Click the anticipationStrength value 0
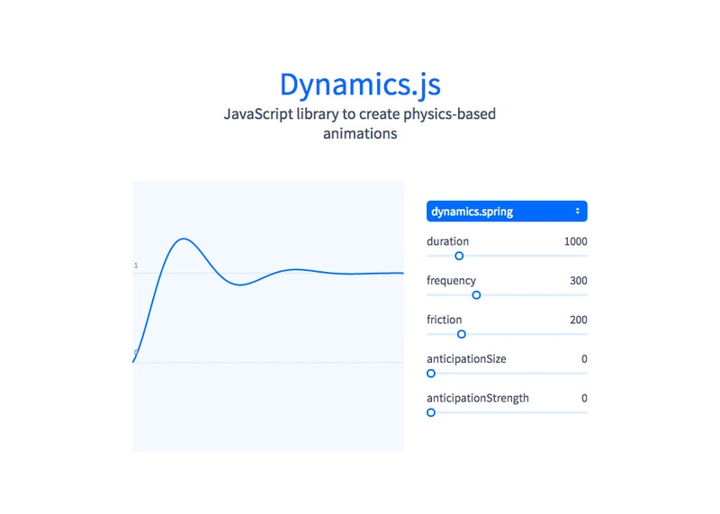720x514 pixels. 584,398
